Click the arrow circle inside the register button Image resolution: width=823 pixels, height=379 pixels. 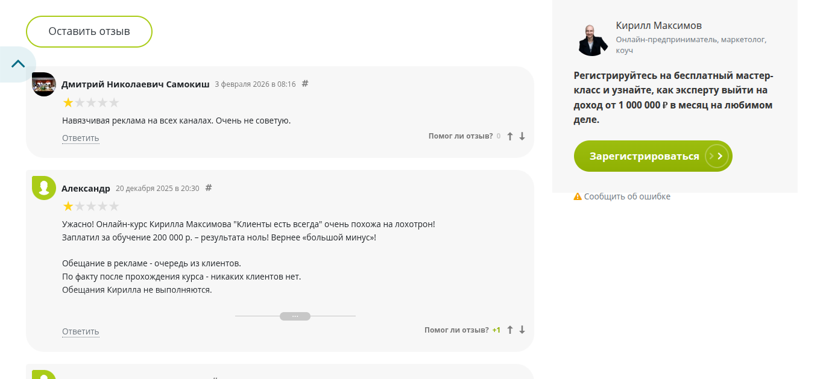pos(717,156)
